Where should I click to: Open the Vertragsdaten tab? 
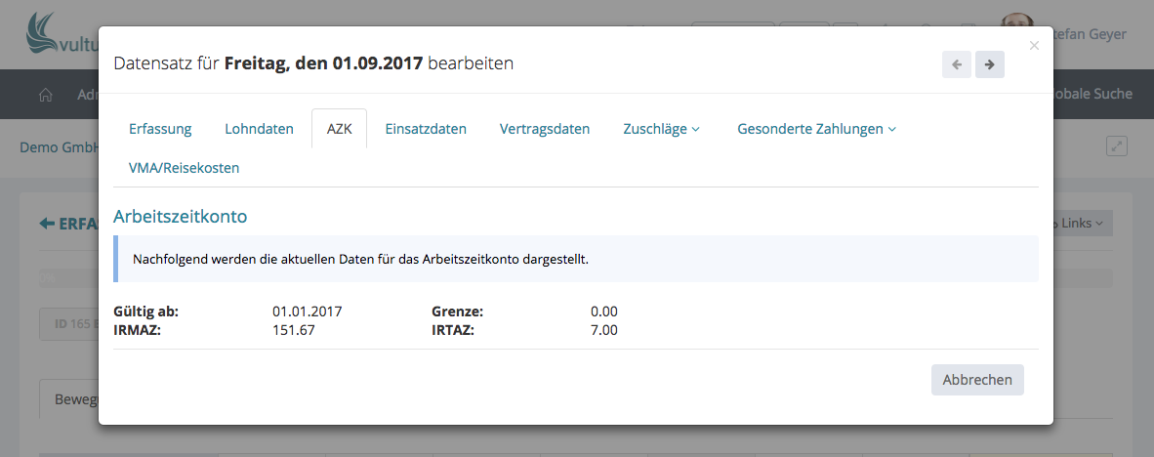pyautogui.click(x=545, y=129)
